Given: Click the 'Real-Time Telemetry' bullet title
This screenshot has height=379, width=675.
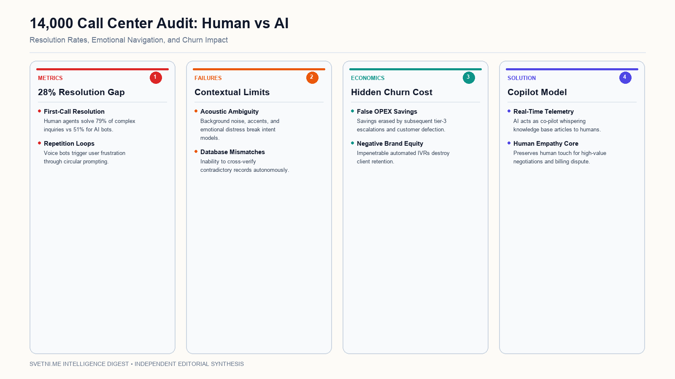Looking at the screenshot, I should (543, 112).
